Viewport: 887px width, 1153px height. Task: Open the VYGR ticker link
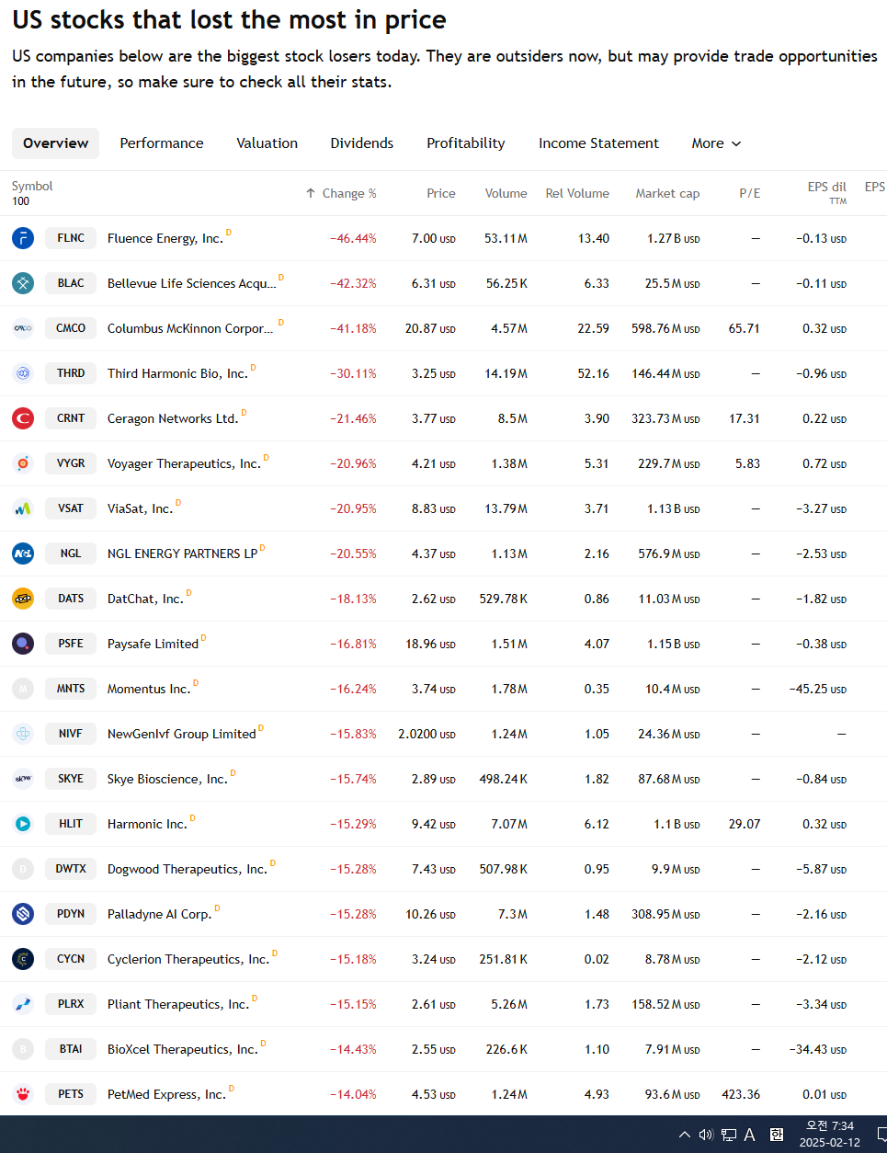click(71, 463)
